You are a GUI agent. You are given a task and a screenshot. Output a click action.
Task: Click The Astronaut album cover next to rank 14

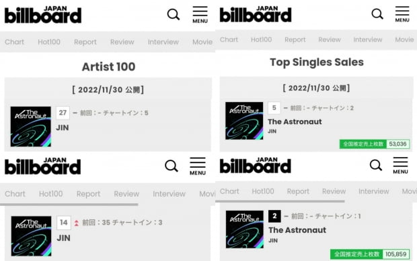pyautogui.click(x=31, y=236)
